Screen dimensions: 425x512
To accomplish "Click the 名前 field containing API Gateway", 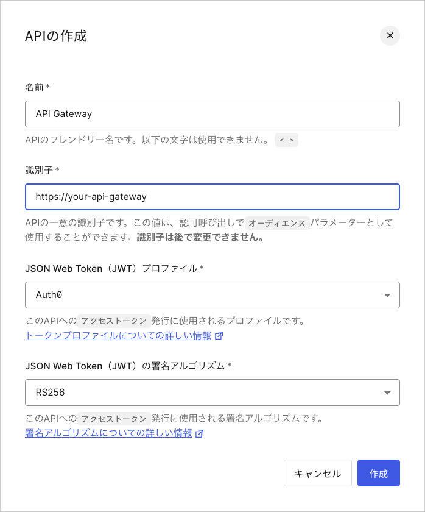I will click(212, 113).
